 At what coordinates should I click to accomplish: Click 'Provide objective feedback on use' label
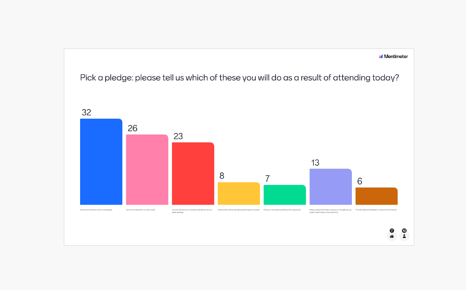376,210
